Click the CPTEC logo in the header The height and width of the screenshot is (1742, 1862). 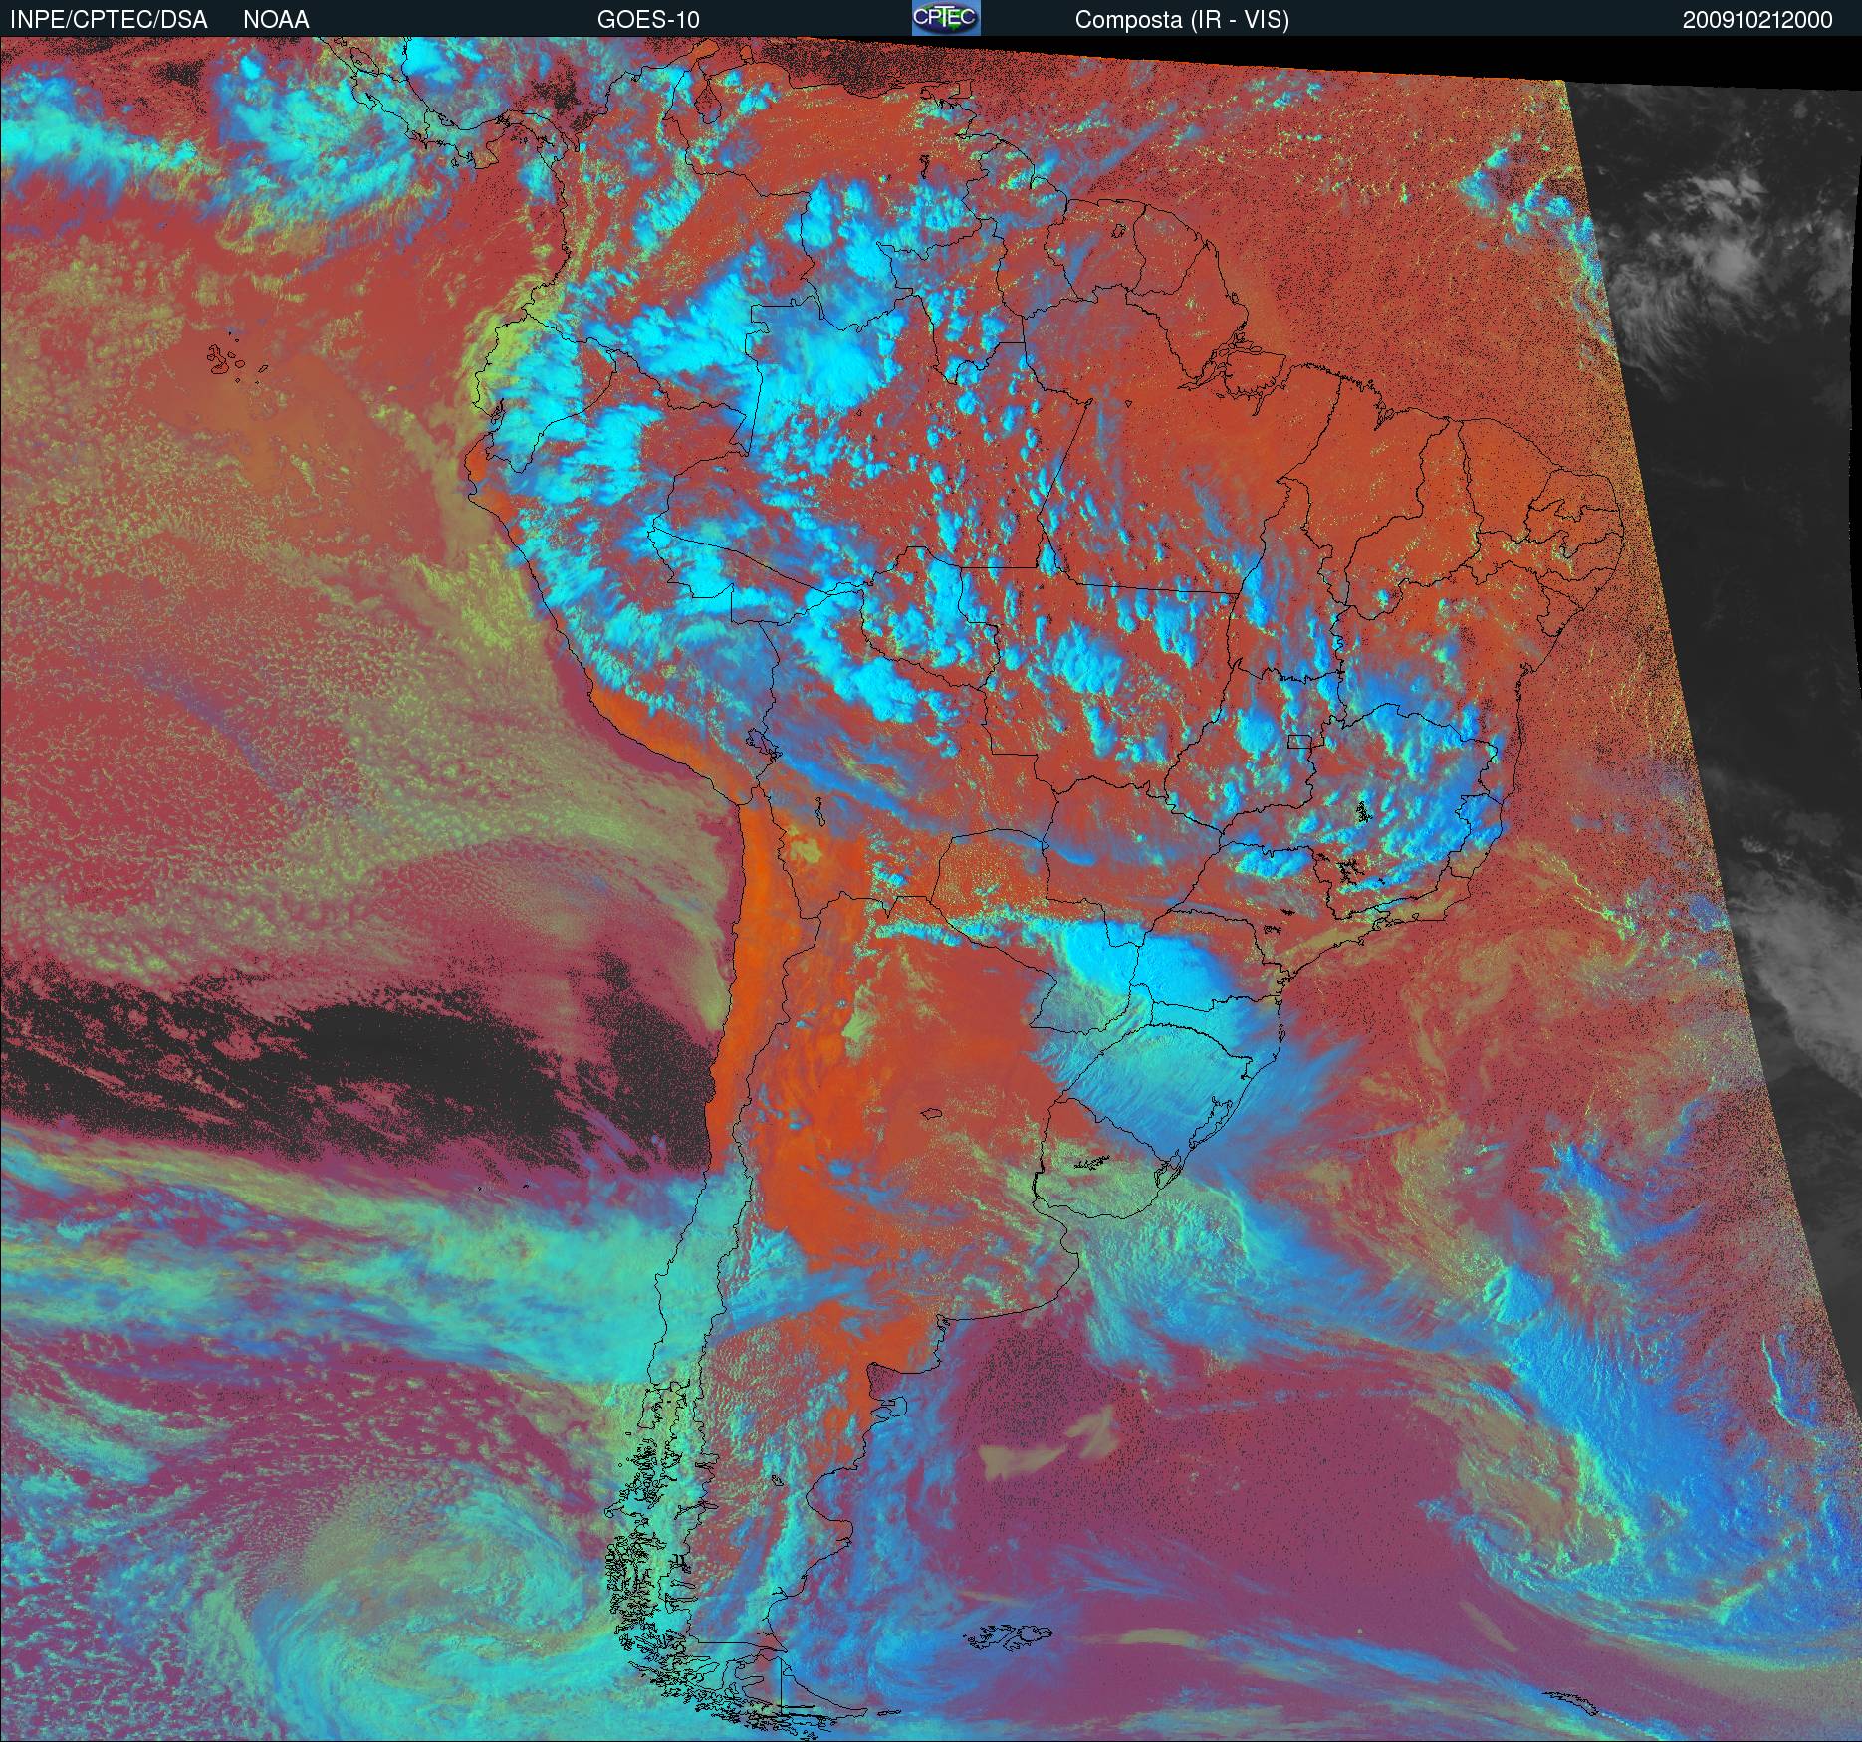(946, 18)
